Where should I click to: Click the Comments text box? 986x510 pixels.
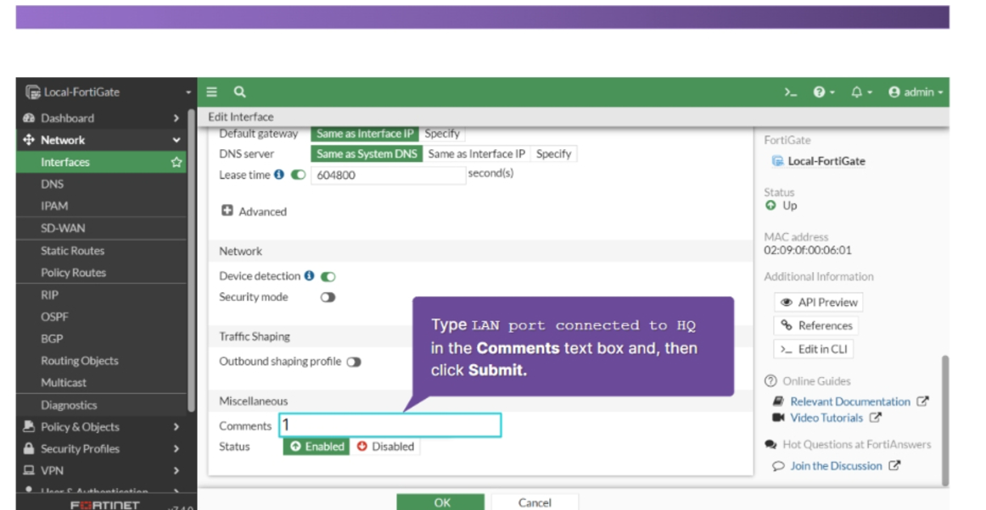389,425
